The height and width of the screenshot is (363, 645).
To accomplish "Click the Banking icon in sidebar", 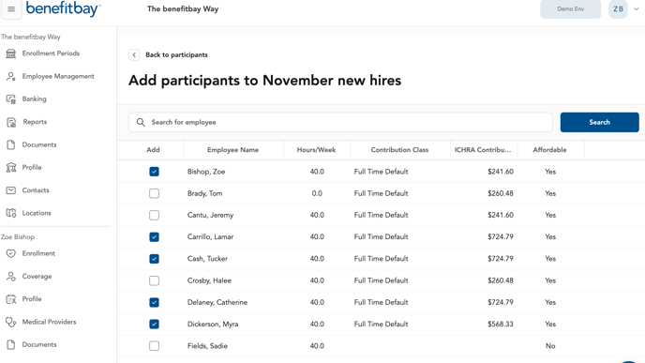I will click(x=11, y=99).
